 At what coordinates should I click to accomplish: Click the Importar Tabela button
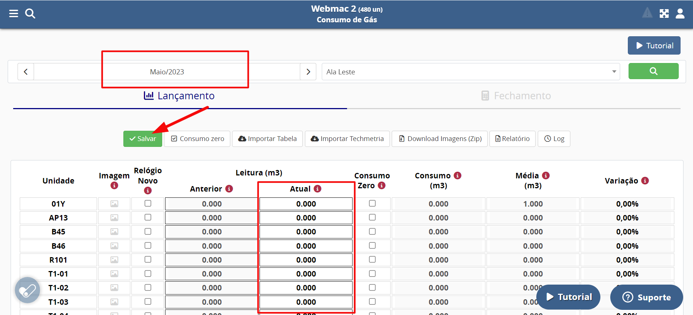(267, 139)
